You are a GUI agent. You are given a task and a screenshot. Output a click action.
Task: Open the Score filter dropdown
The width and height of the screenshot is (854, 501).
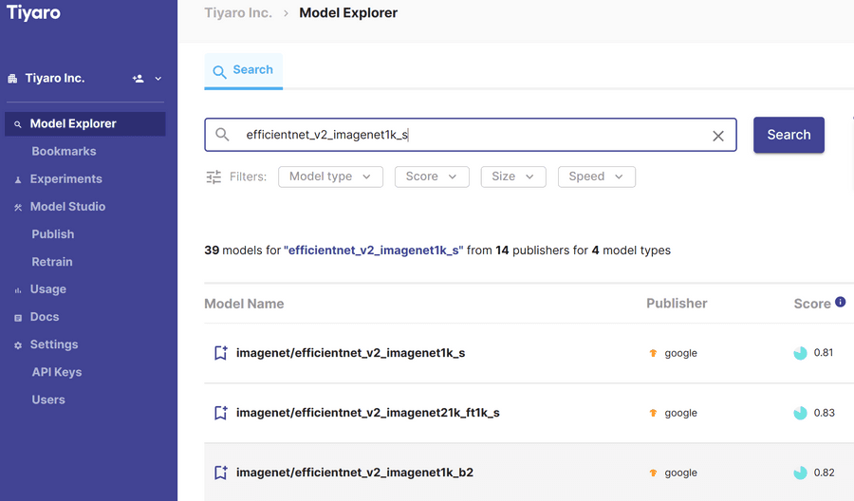pos(432,176)
